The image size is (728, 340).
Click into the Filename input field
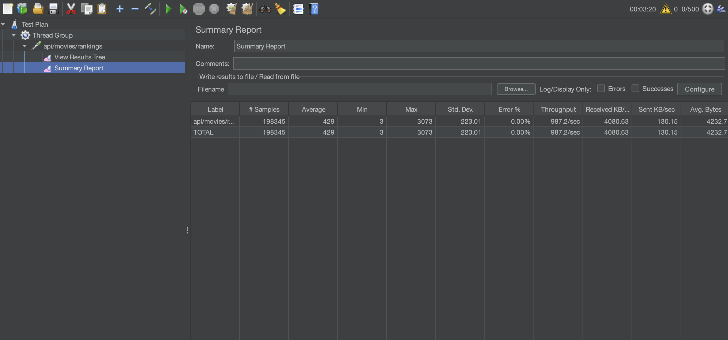coord(359,89)
